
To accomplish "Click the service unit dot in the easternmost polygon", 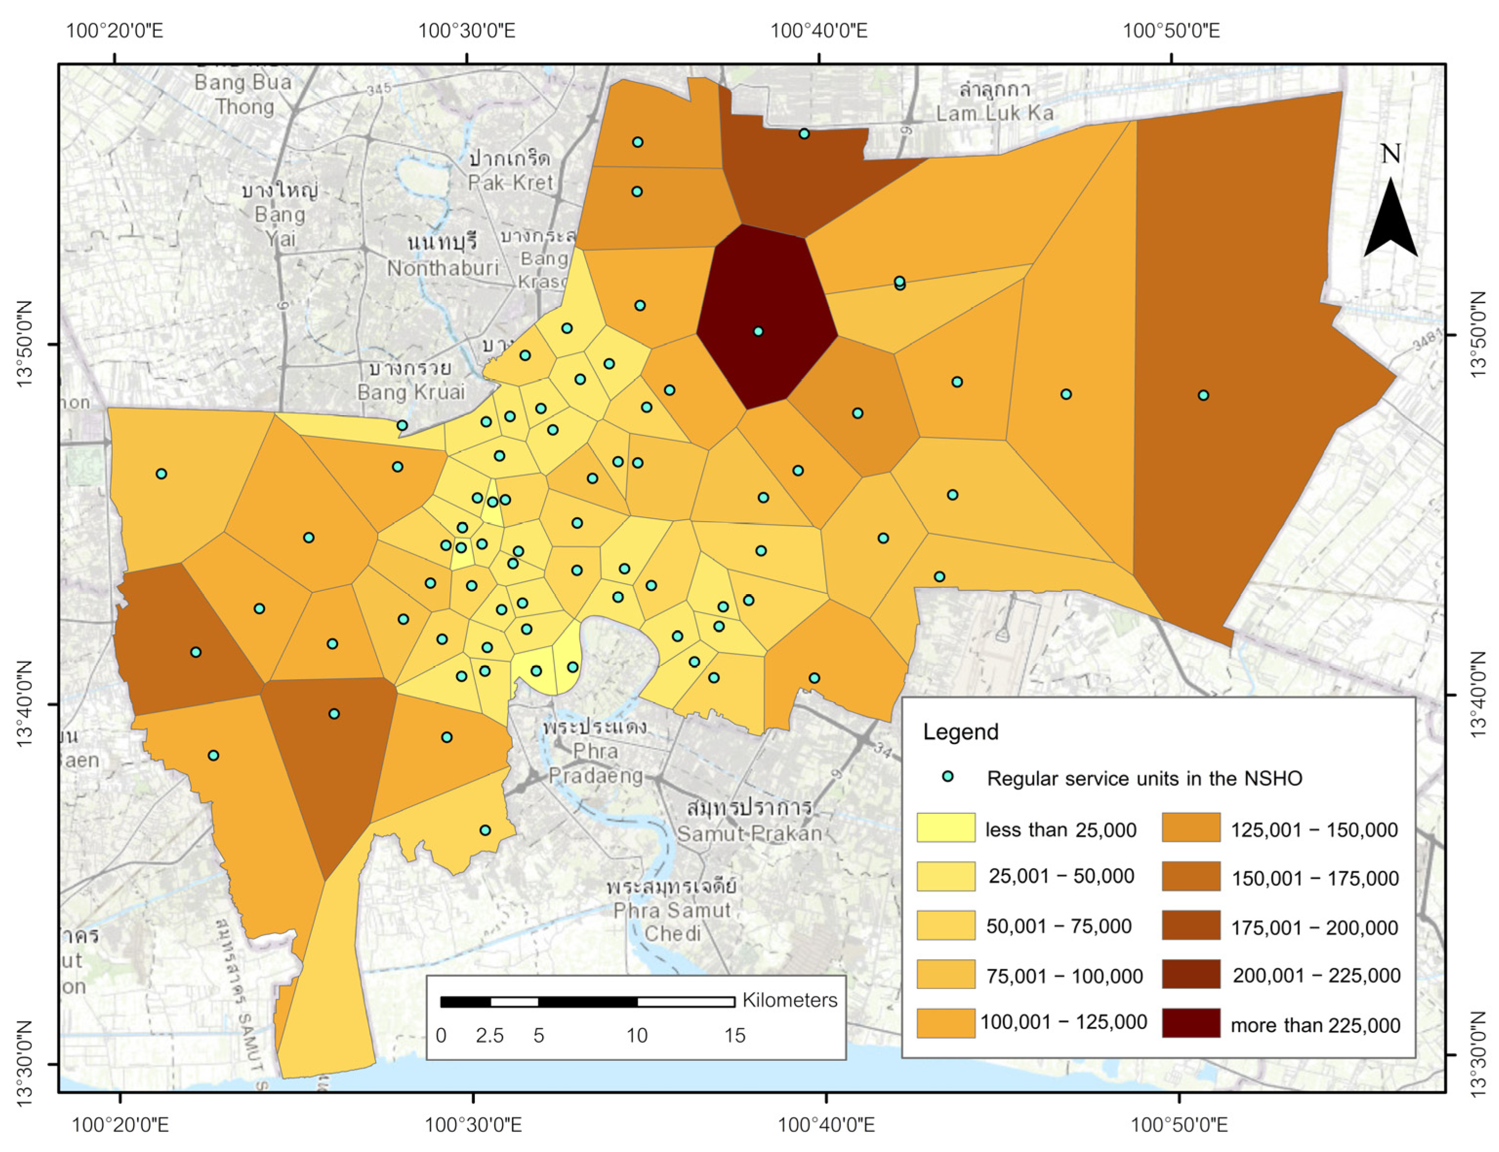I will 1203,395.
